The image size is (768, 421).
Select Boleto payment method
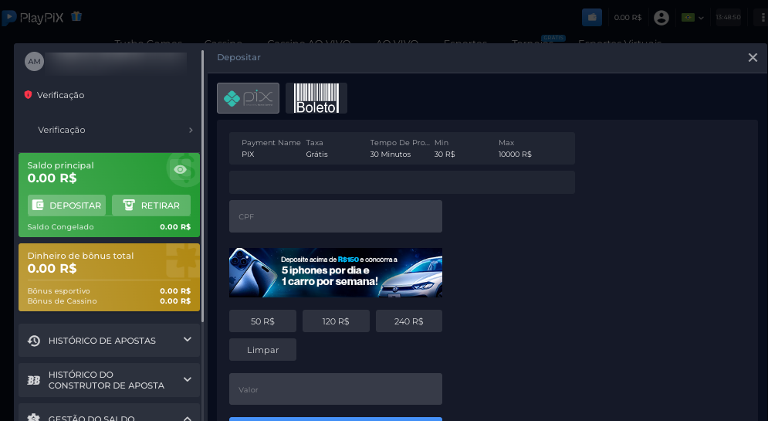[x=316, y=98]
